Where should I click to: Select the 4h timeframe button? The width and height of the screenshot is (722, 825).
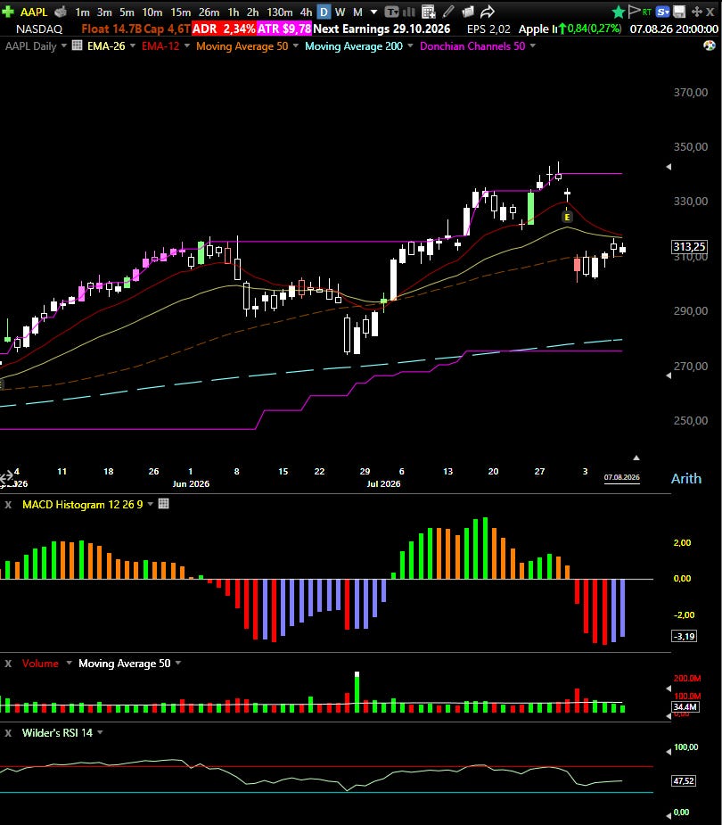306,12
